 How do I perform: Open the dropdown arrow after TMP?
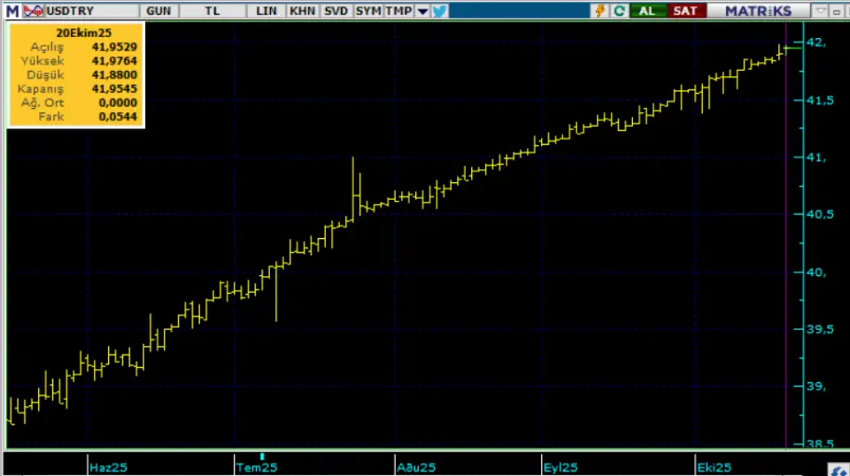422,11
